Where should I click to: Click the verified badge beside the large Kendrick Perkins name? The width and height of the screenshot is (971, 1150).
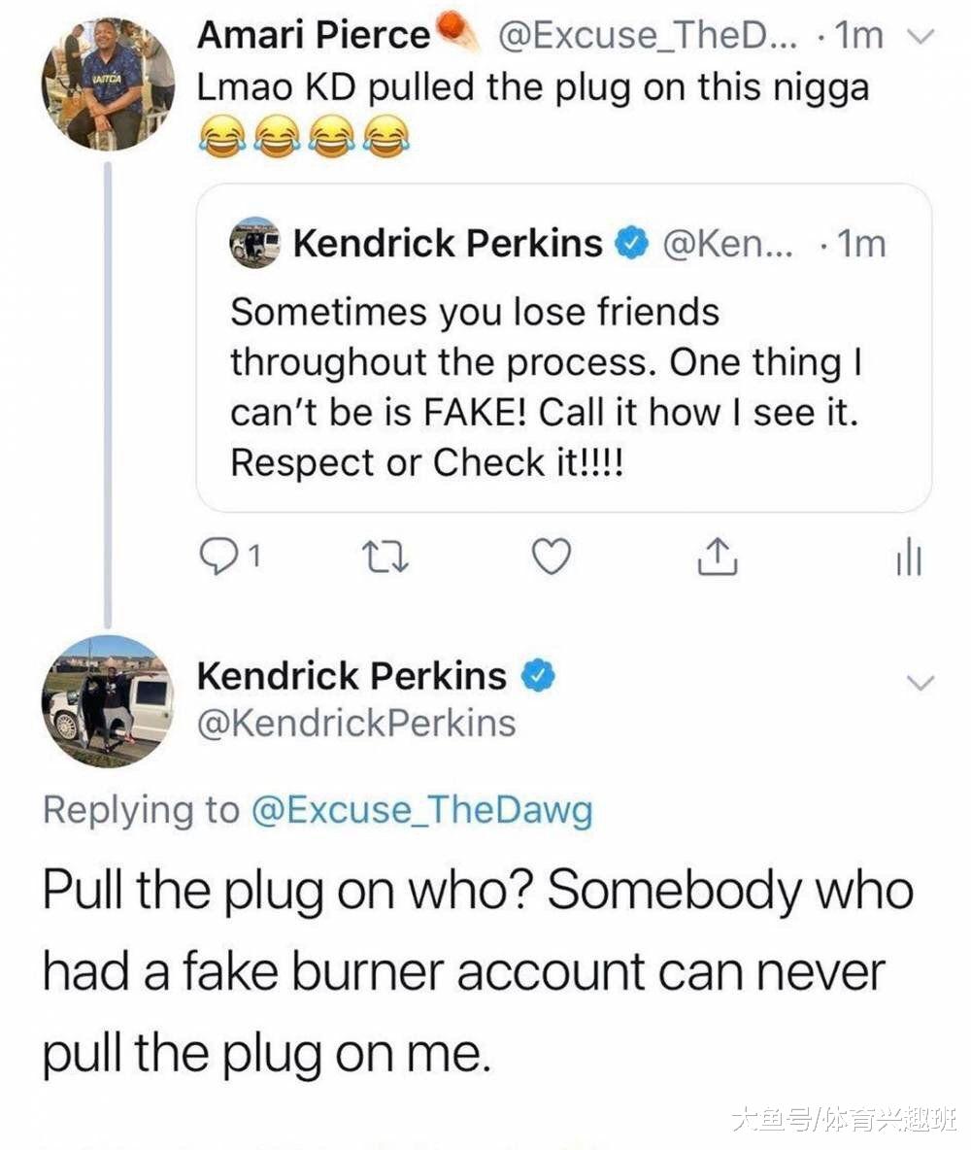[x=538, y=674]
